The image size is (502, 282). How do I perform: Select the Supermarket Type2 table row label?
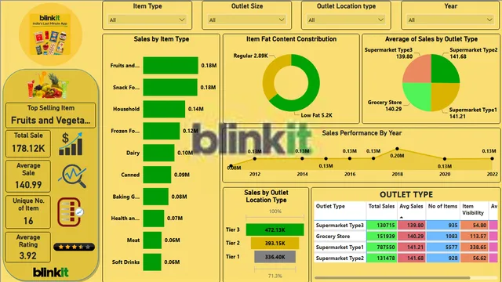[340, 258]
